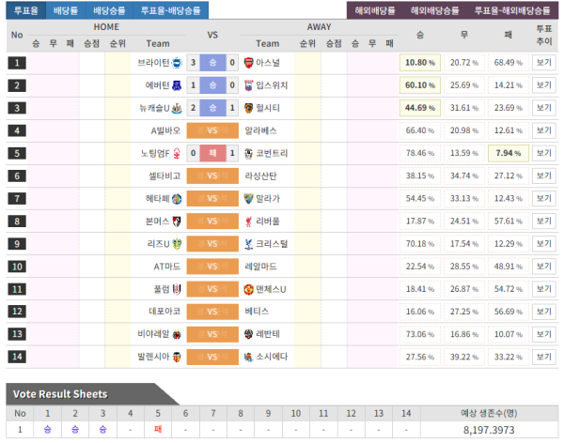
Task: Select the 투표율 tab
Action: [x=26, y=10]
